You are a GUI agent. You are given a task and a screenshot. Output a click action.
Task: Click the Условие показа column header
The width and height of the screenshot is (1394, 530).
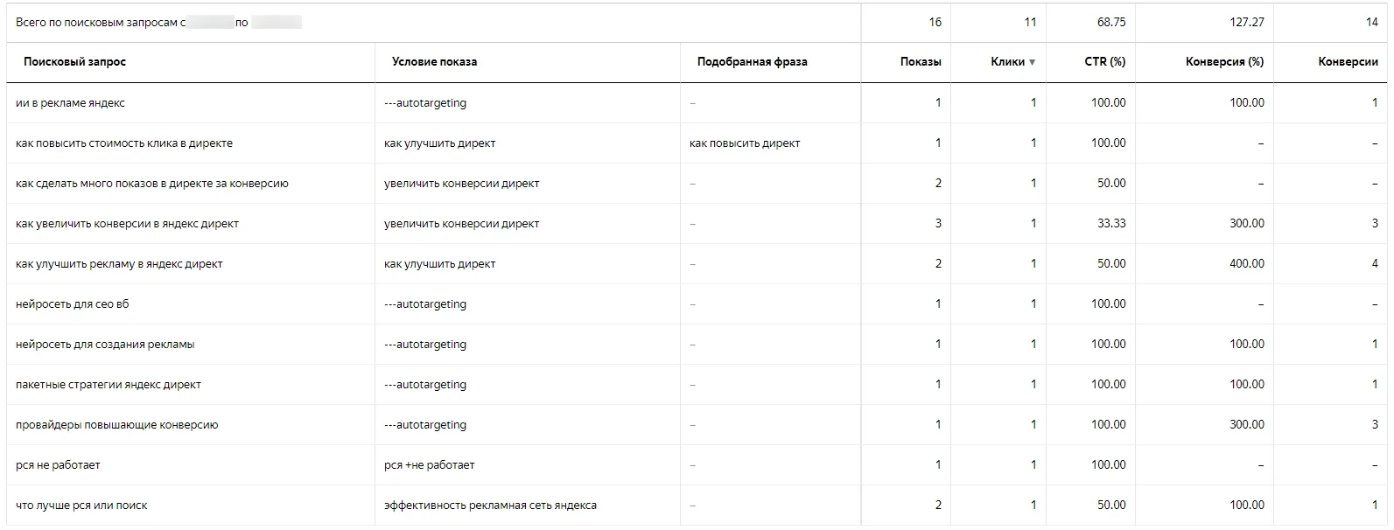[435, 62]
